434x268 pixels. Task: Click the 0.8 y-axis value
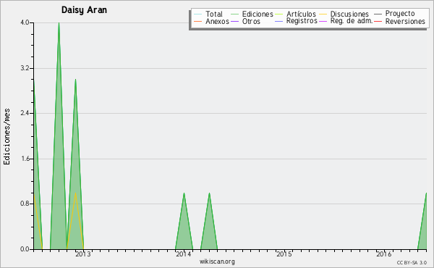point(25,204)
